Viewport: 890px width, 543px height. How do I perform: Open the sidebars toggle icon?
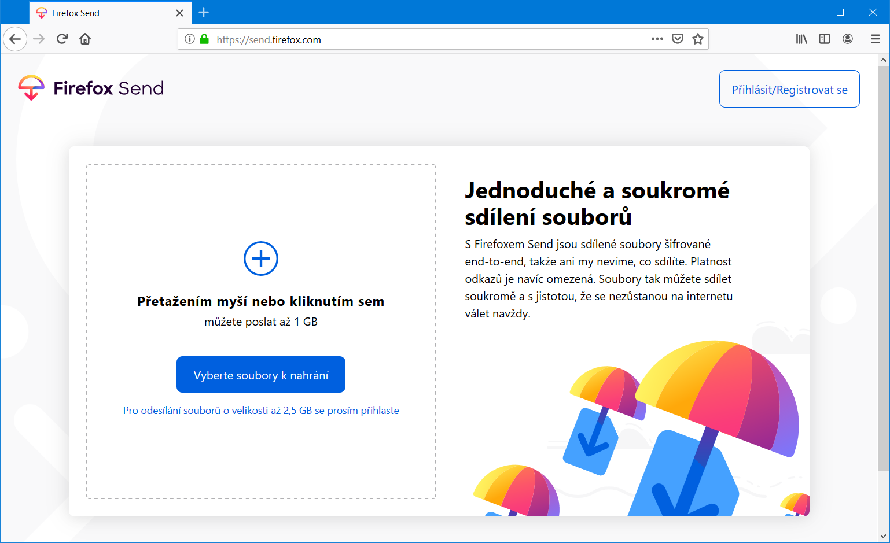click(x=824, y=39)
